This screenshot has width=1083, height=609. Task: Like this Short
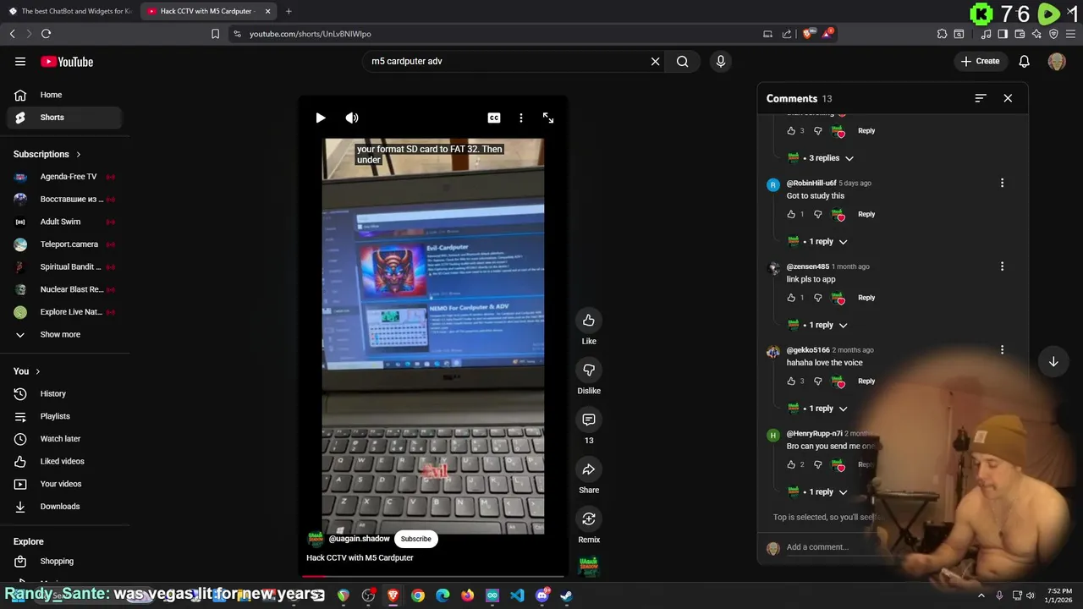tap(589, 321)
